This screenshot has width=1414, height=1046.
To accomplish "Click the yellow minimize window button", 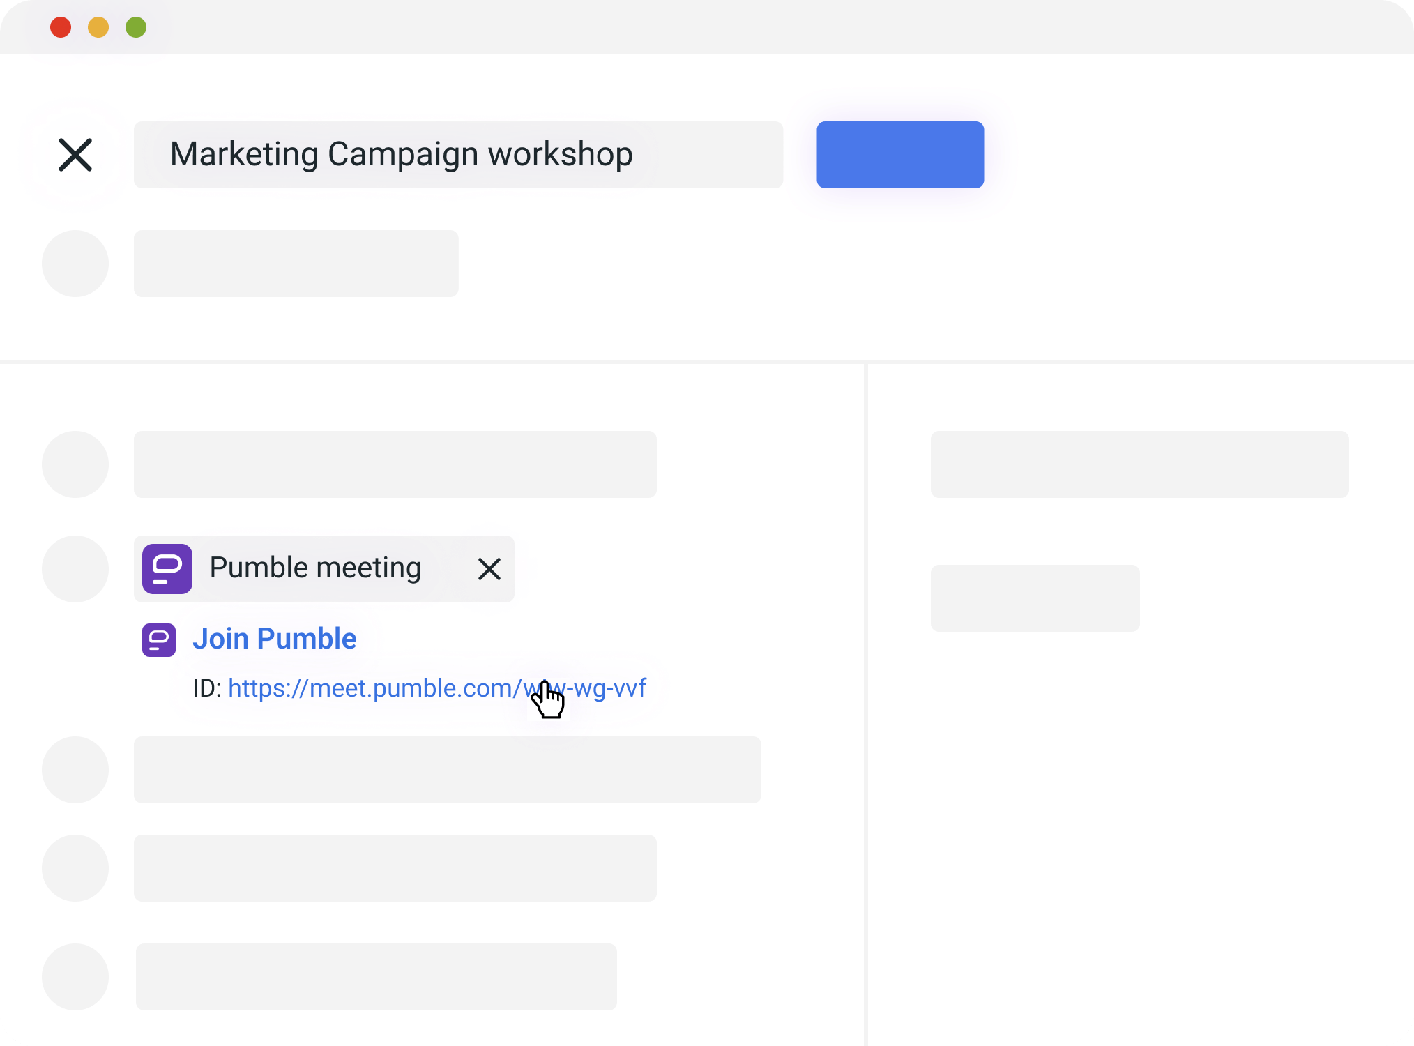I will click(98, 27).
